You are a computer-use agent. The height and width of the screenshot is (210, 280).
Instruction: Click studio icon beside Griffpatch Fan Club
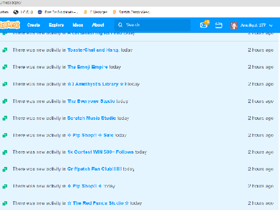click(x=5, y=169)
